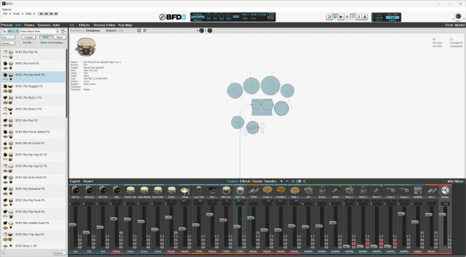Image resolution: width=466 pixels, height=257 pixels.
Task: Click the TOMS bus microphone icon
Action: [x=254, y=190]
